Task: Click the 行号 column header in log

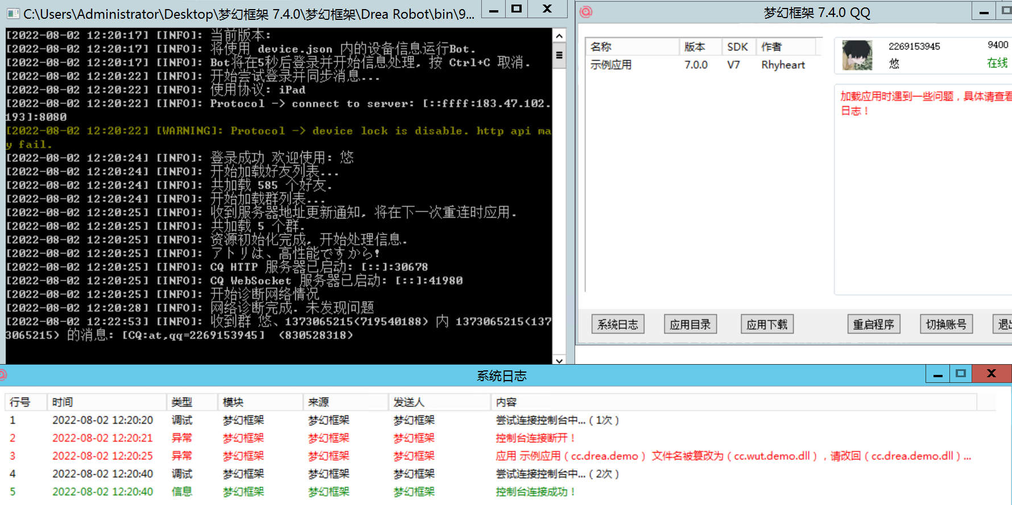Action: click(26, 402)
